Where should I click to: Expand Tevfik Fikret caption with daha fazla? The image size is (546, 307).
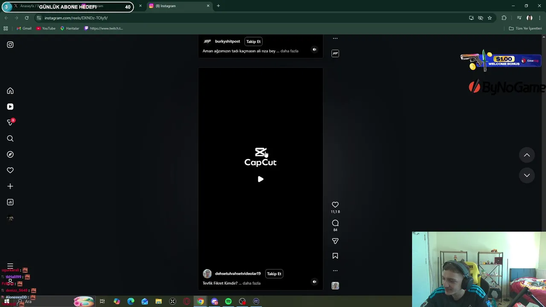coord(251,283)
